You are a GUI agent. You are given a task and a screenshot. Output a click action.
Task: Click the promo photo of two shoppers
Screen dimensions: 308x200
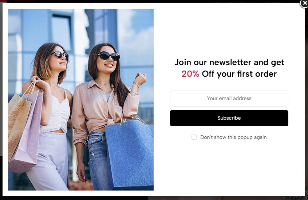(x=81, y=100)
